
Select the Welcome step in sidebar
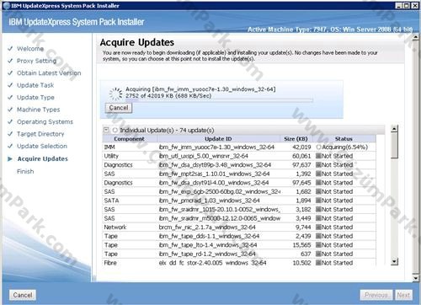pyautogui.click(x=30, y=49)
